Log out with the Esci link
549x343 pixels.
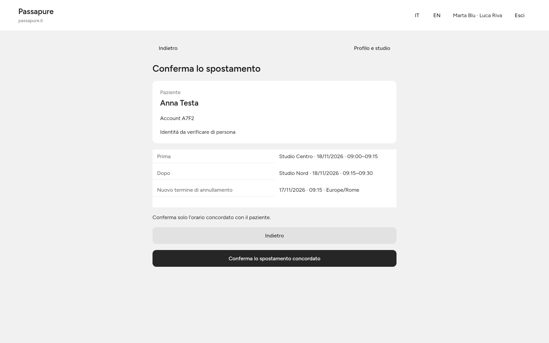coord(520,15)
